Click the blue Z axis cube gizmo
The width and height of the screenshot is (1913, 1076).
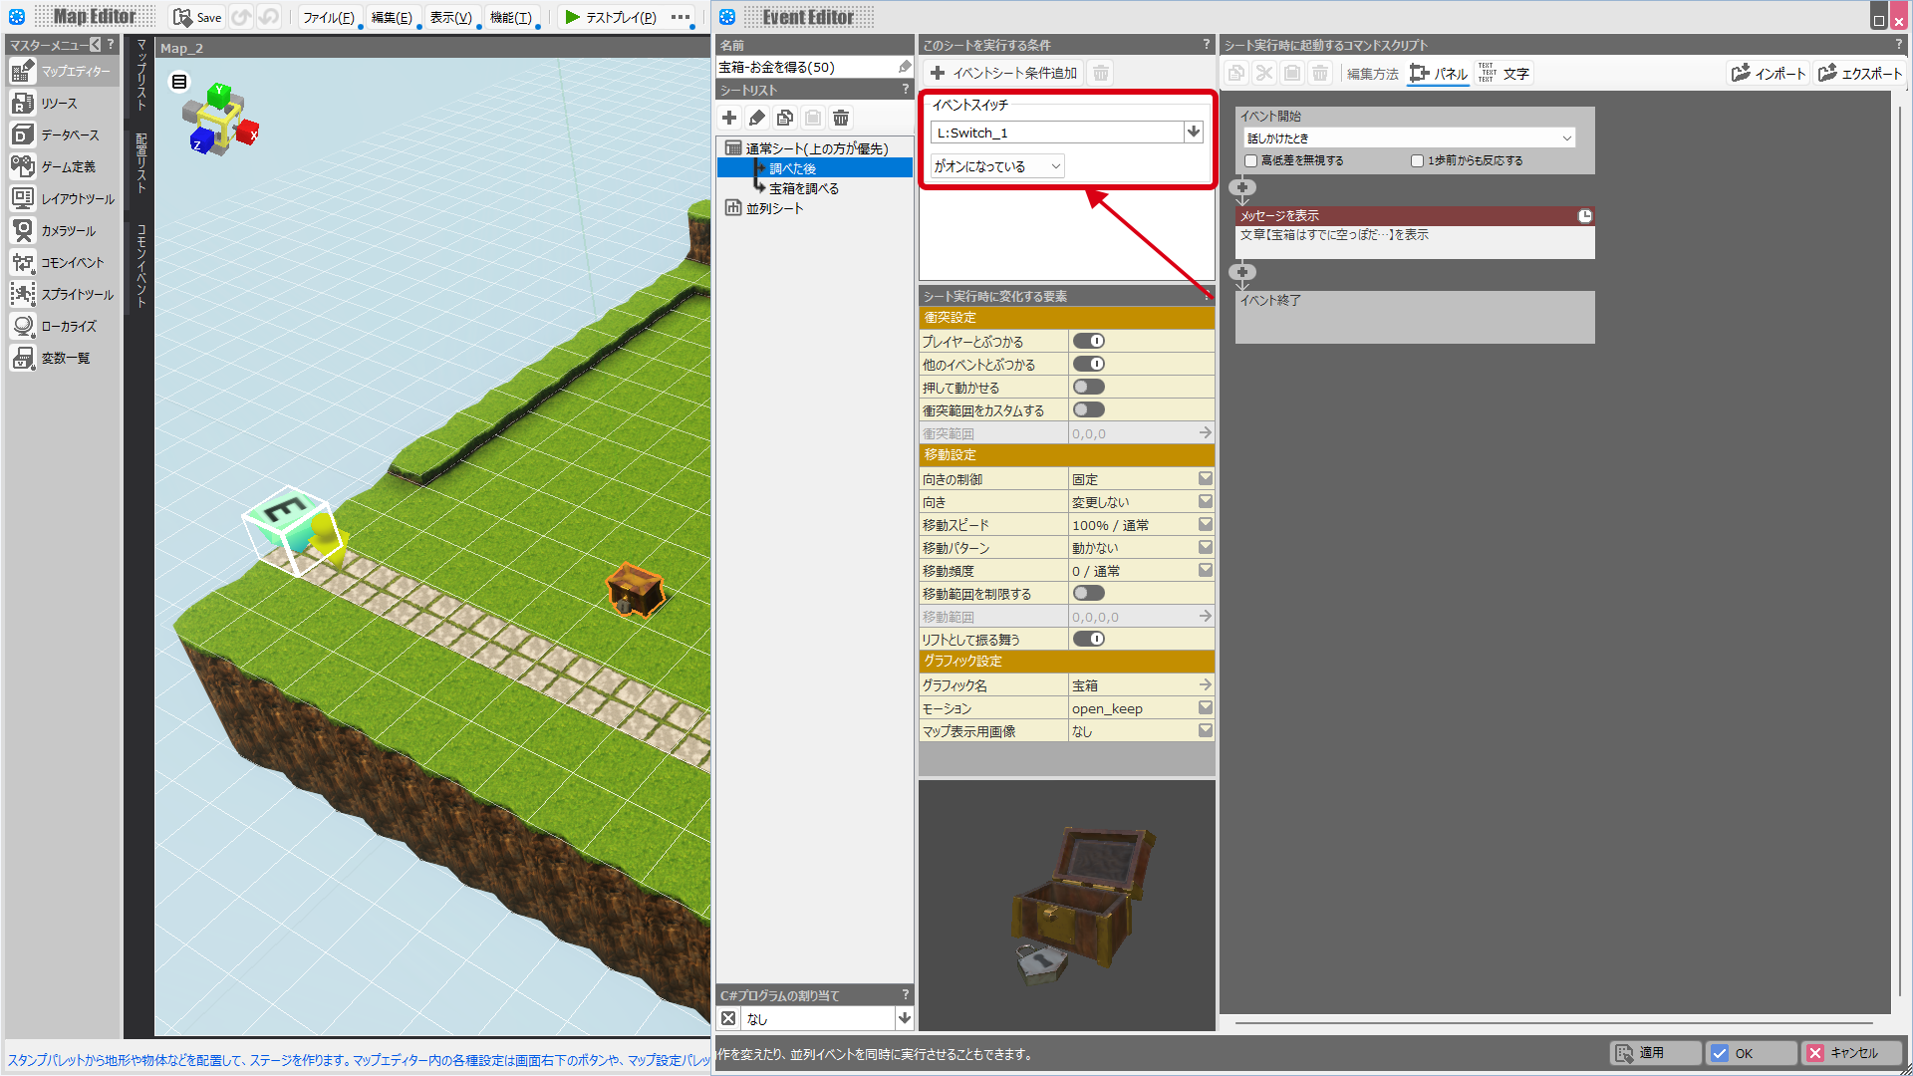point(202,141)
